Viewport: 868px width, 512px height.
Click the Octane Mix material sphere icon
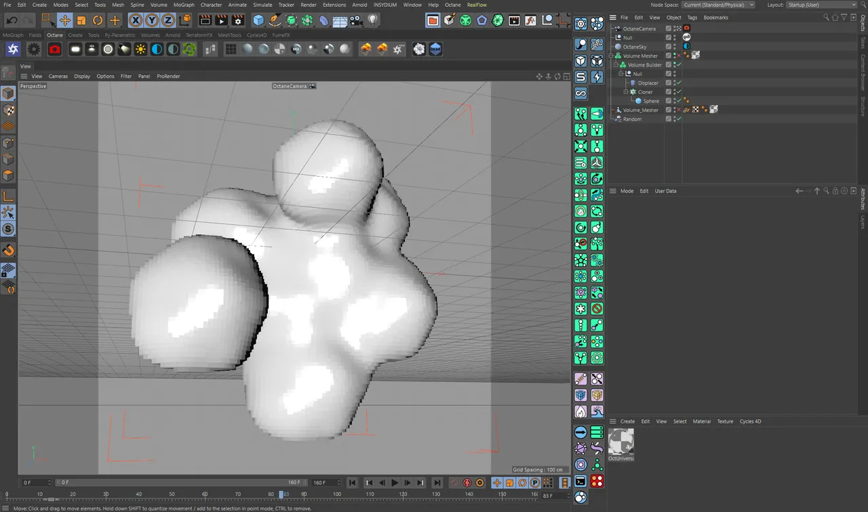(296, 49)
